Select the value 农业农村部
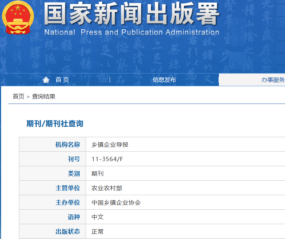This screenshot has width=285, height=239. (x=107, y=188)
